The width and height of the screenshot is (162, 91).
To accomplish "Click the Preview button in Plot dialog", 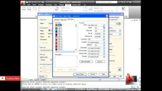I will [43, 76].
